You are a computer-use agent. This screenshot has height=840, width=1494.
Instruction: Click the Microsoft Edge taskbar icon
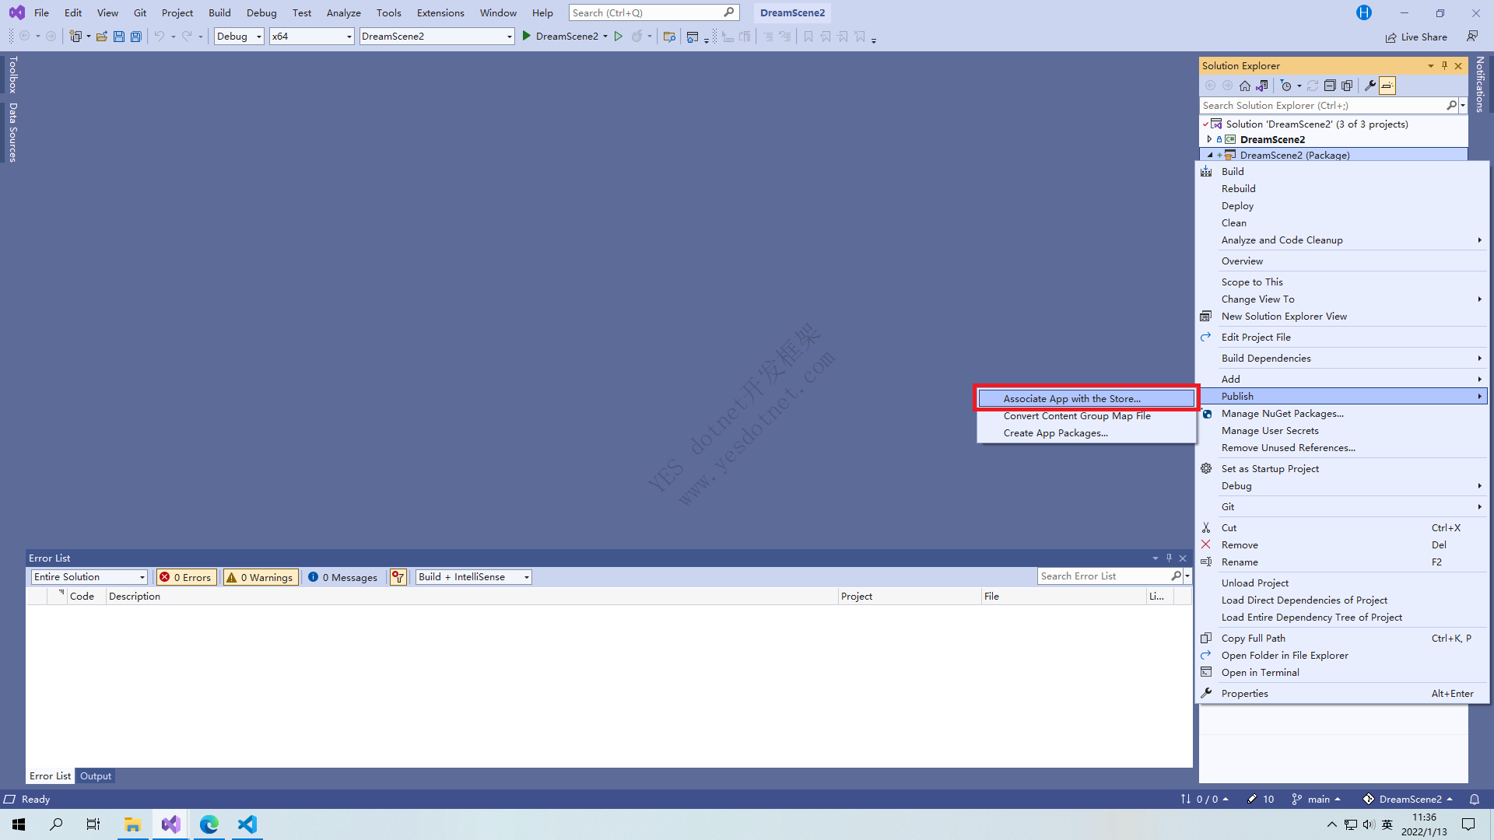[x=209, y=824]
